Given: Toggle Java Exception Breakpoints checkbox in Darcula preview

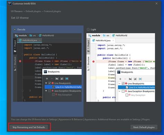Looking at the screenshot, I should pyautogui.click(x=49, y=91).
